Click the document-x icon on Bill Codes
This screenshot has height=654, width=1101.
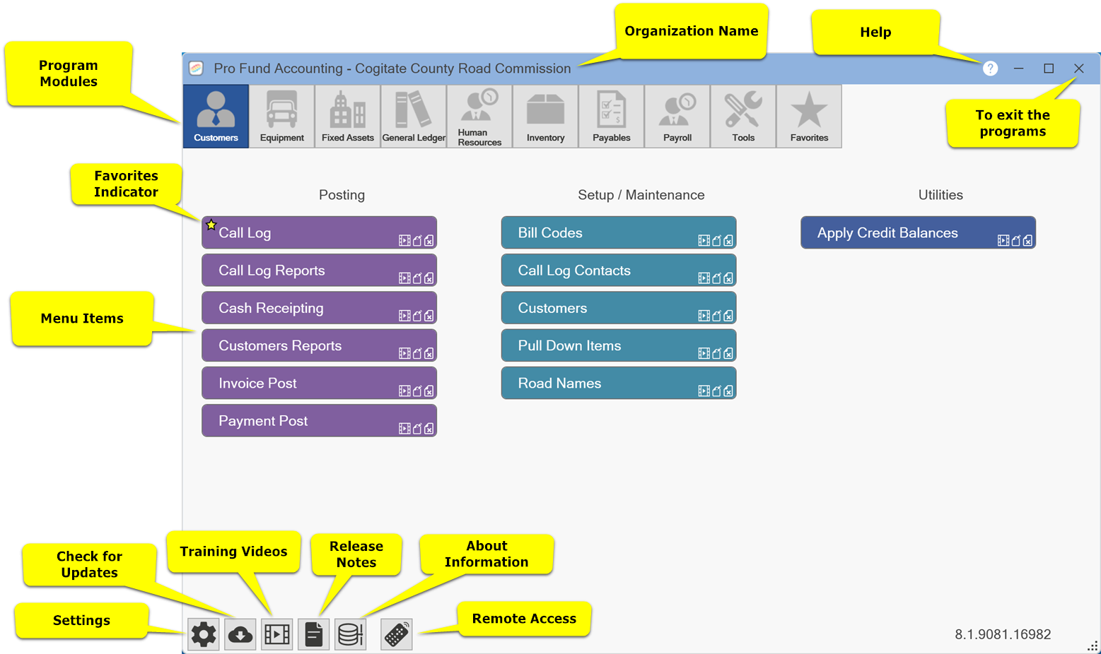point(728,241)
